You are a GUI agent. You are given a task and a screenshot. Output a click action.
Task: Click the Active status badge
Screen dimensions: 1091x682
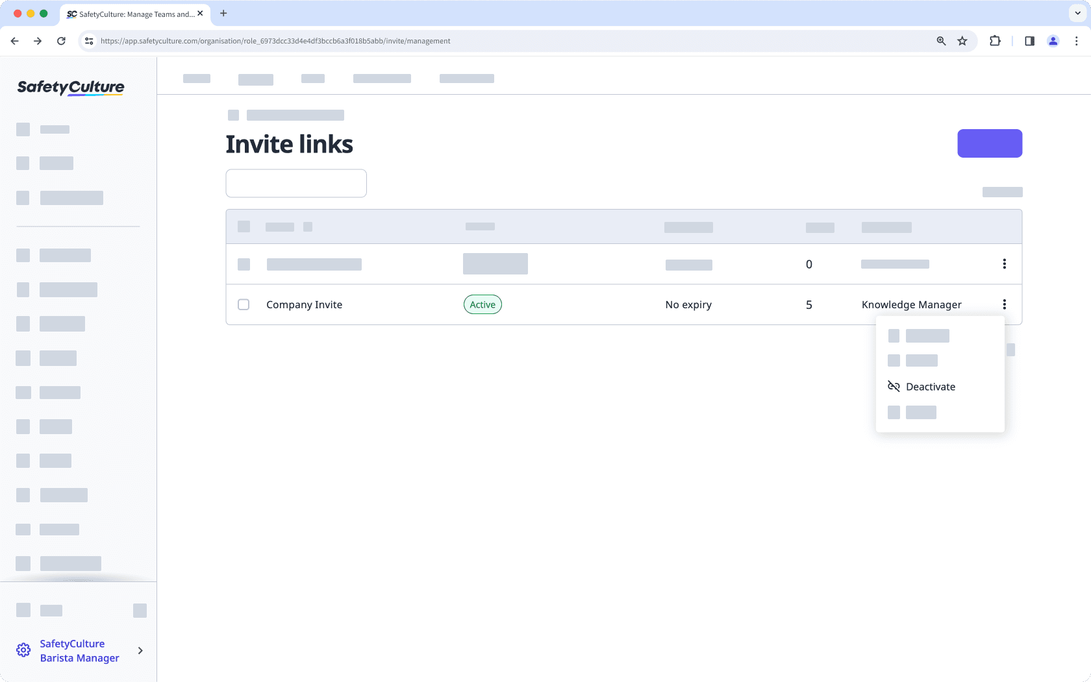click(x=483, y=304)
